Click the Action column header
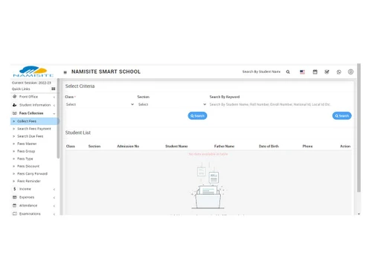This screenshot has width=372, height=279. click(345, 147)
